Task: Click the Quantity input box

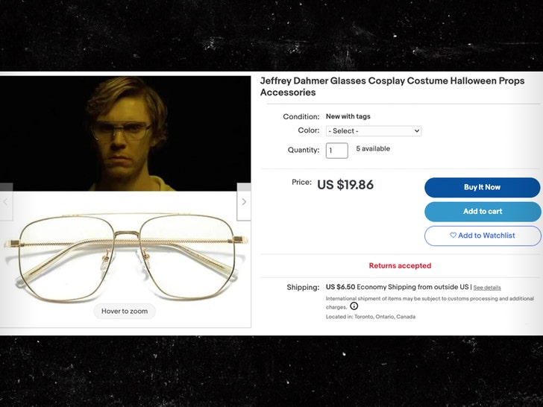Action: (x=336, y=150)
